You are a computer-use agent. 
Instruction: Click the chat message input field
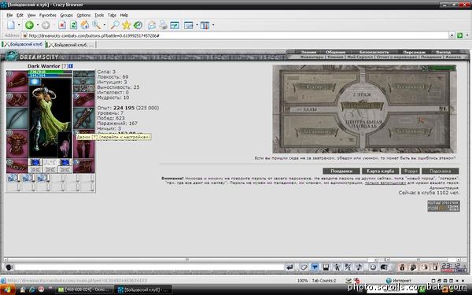149,267
